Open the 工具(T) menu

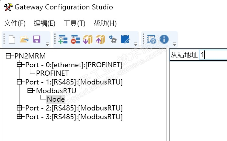click(74, 23)
